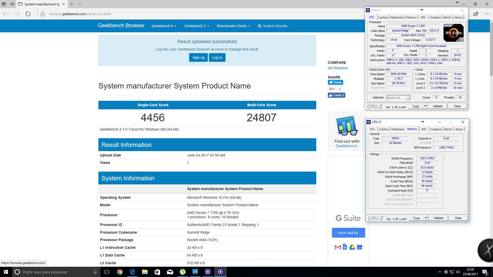Viewport: 493px width, 277px height.
Task: Click the share icon in Edge toolbar
Action: click(476, 14)
